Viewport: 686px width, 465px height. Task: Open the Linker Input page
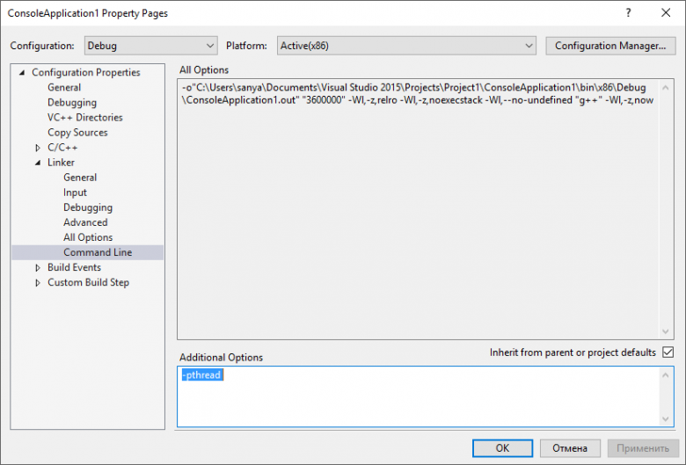click(x=75, y=193)
